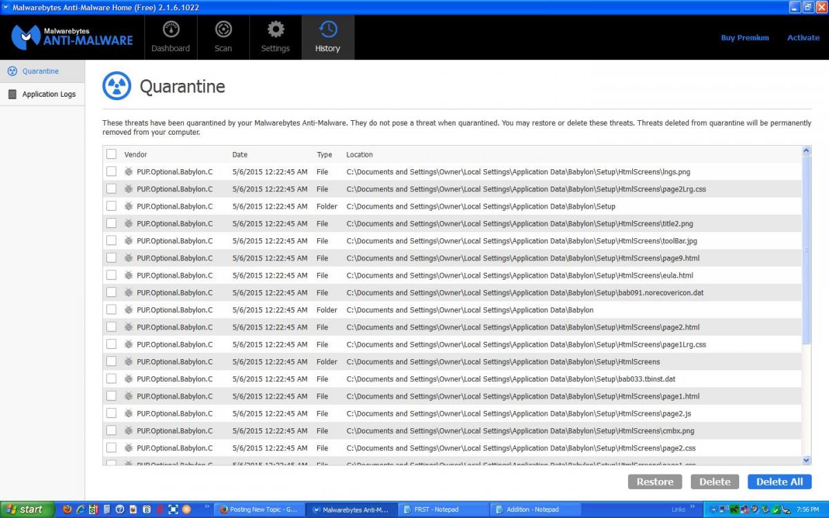
Task: Click the help question-mark Quick Launch icon
Action: (120, 510)
